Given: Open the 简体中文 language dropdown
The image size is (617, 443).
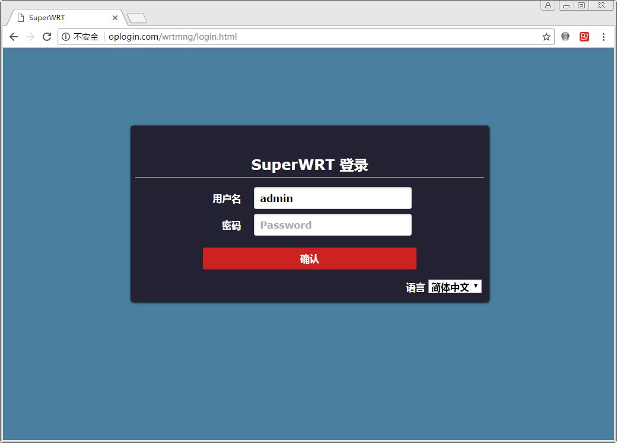Looking at the screenshot, I should click(455, 287).
